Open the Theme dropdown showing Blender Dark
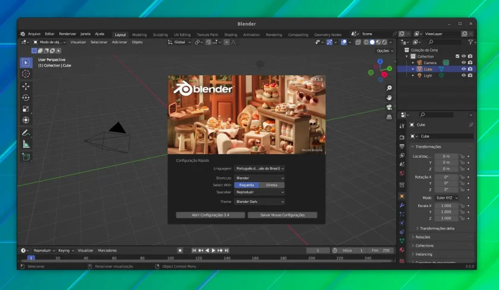The height and width of the screenshot is (290, 499). 260,202
